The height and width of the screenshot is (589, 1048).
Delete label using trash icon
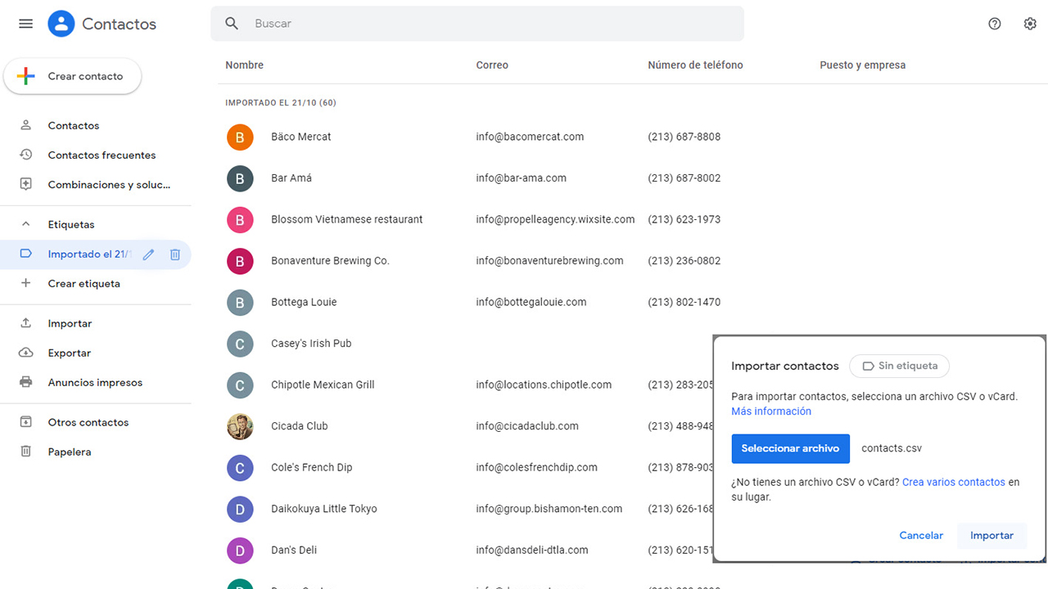coord(175,254)
